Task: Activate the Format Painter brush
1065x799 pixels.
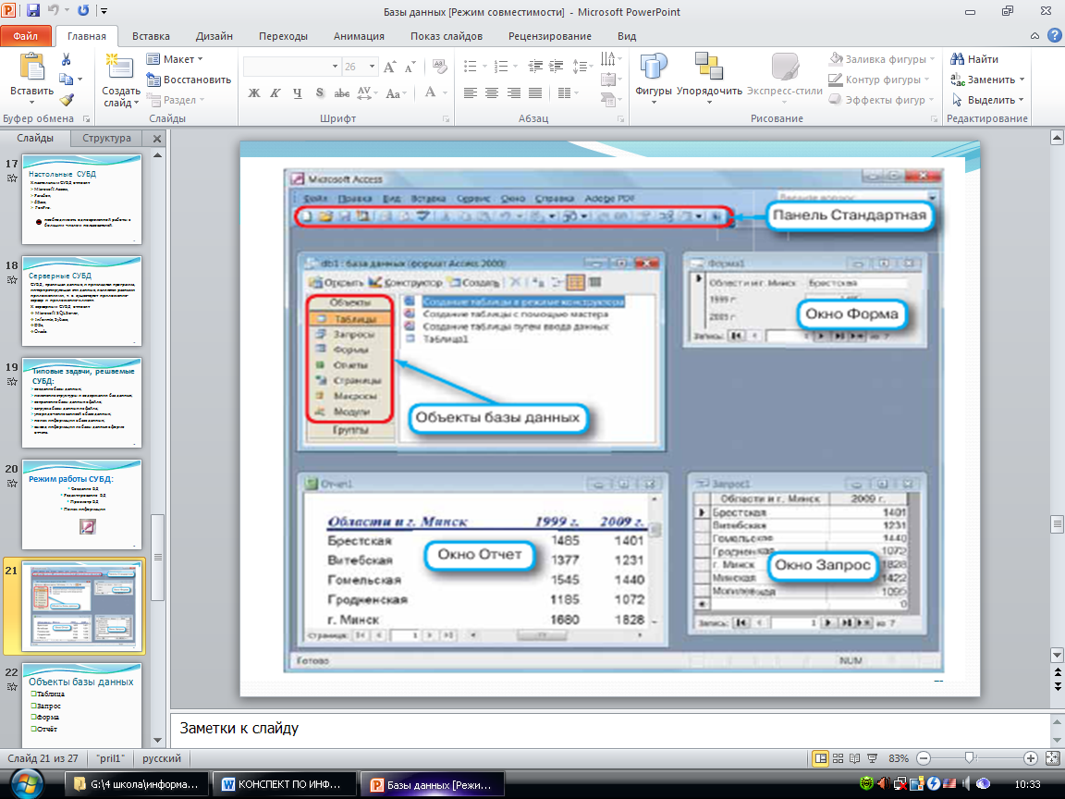Action: pyautogui.click(x=66, y=100)
